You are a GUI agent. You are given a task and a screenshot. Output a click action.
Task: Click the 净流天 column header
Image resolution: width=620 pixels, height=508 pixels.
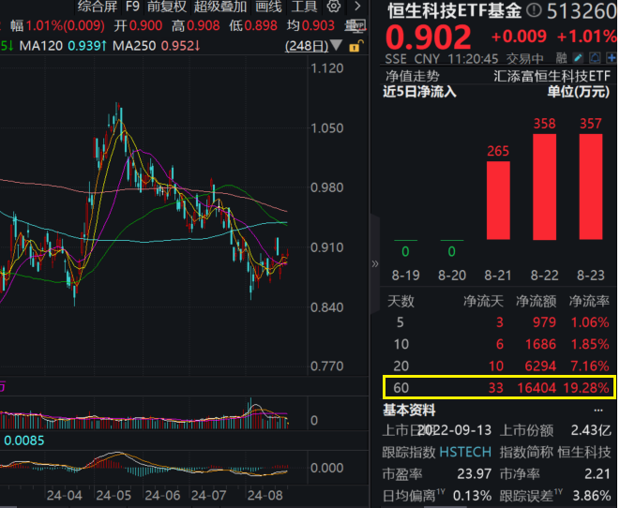483,302
